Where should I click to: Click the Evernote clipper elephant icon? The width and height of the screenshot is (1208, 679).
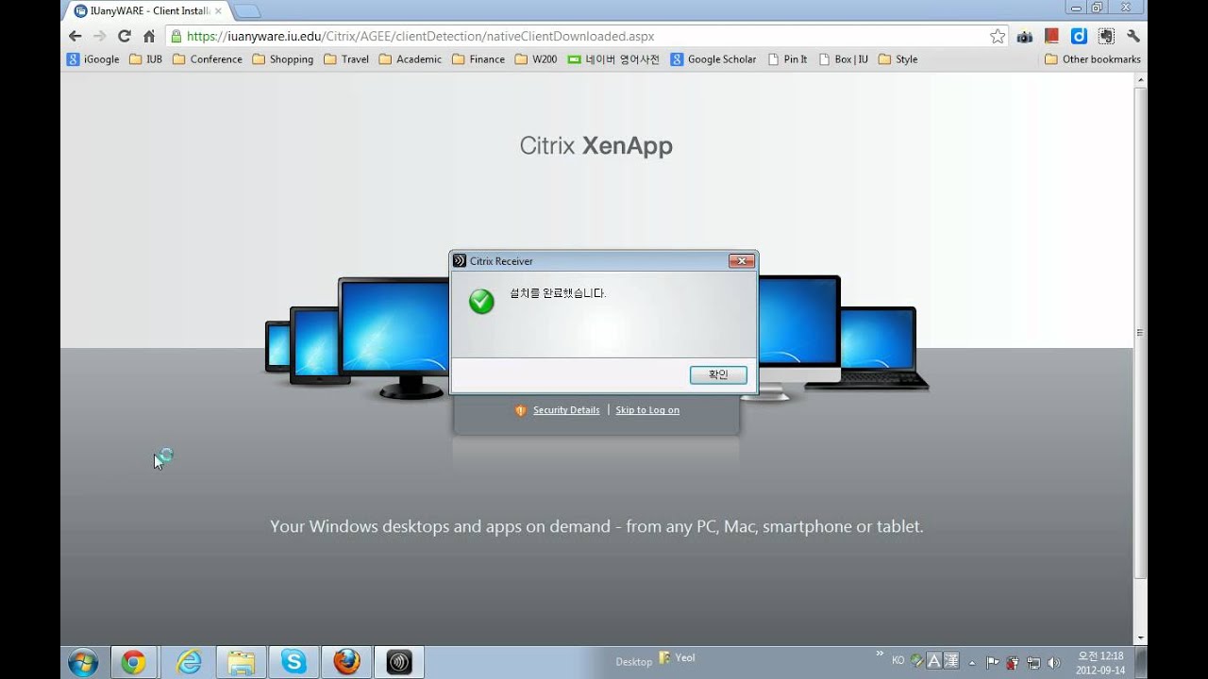point(1106,36)
